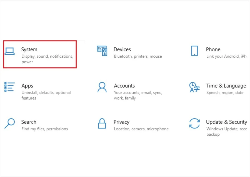Click 'Link your Android, iPh' description text
This screenshot has width=250, height=177.
pyautogui.click(x=227, y=56)
